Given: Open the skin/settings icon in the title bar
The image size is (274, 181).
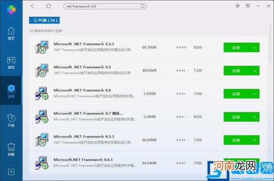Looking at the screenshot, I should click(x=237, y=6).
